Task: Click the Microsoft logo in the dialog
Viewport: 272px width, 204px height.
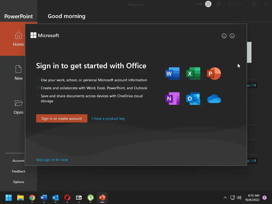Action: (45, 35)
